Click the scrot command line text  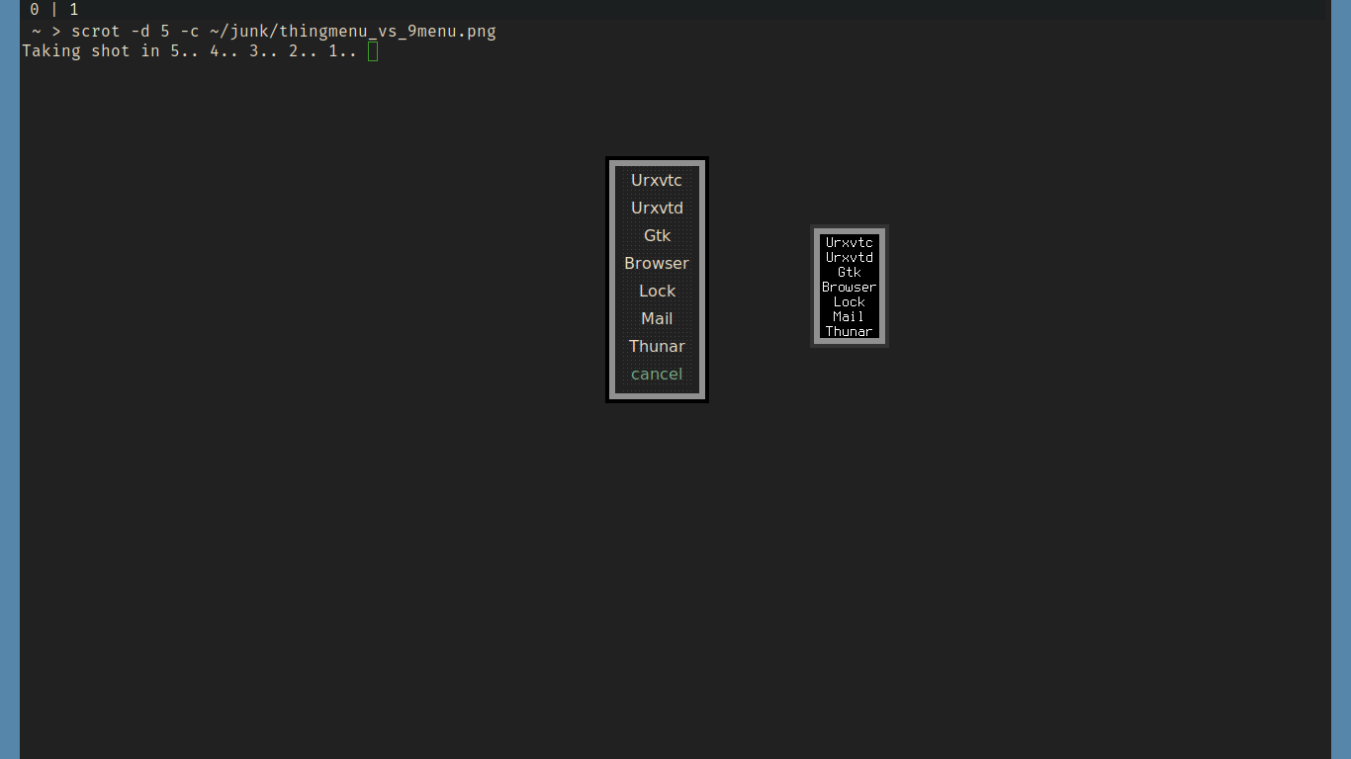(x=284, y=32)
